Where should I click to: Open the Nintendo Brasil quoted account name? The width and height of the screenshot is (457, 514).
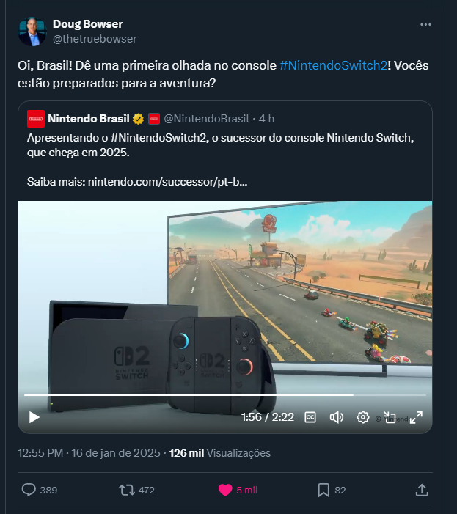[x=89, y=119]
